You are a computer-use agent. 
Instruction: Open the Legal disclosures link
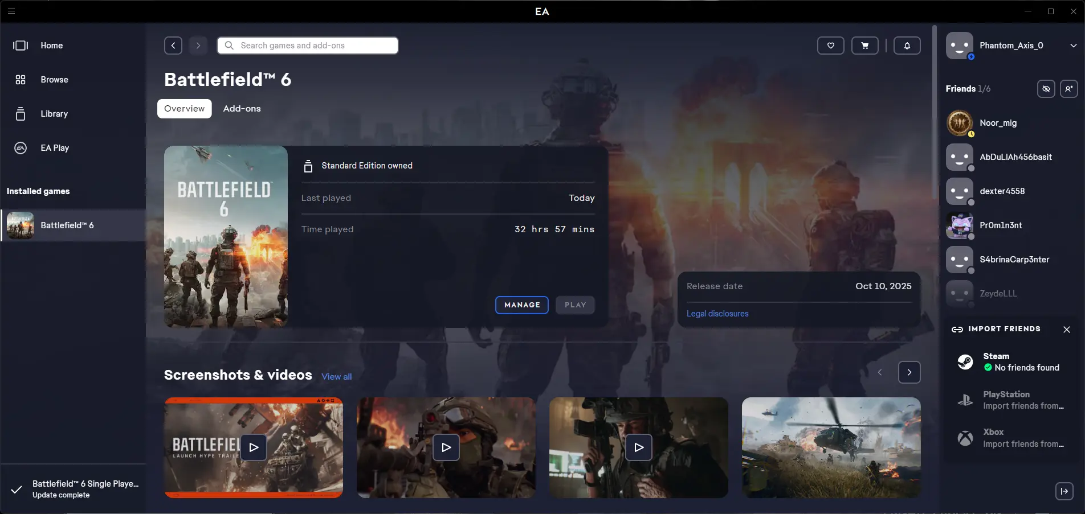(x=717, y=314)
